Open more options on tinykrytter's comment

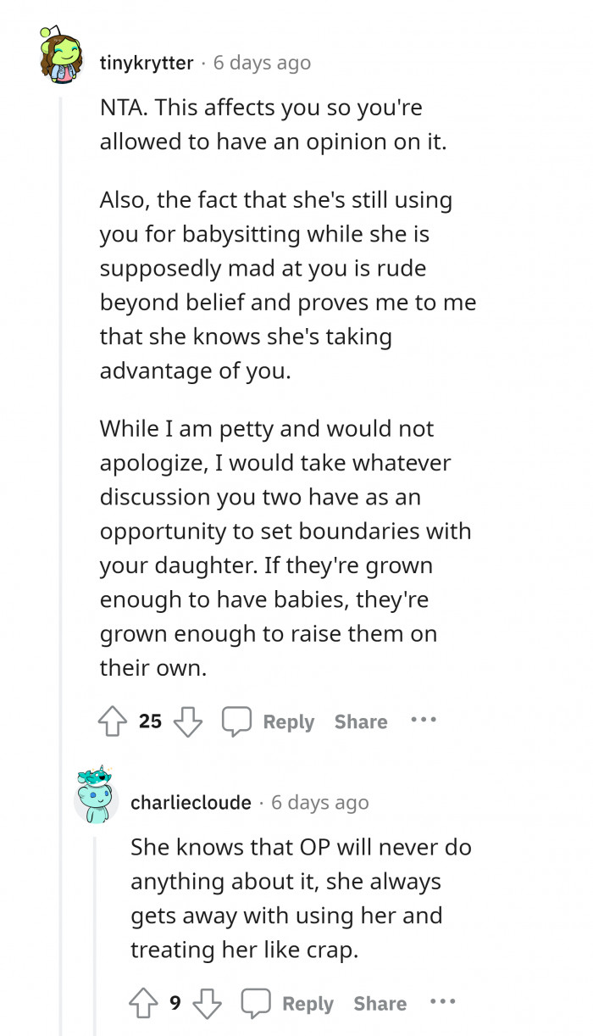423,720
